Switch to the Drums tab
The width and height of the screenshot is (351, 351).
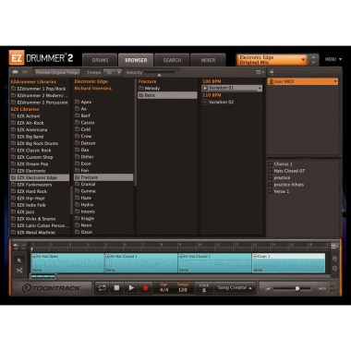click(100, 60)
